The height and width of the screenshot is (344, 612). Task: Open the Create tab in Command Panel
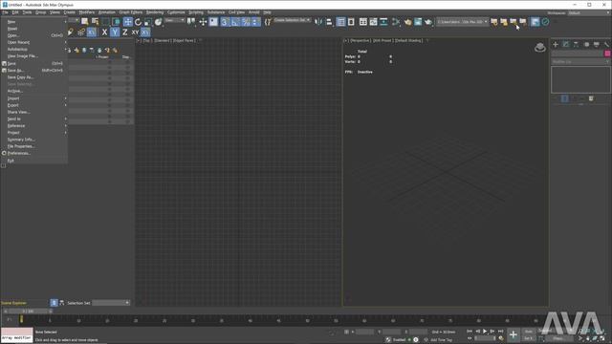point(556,45)
